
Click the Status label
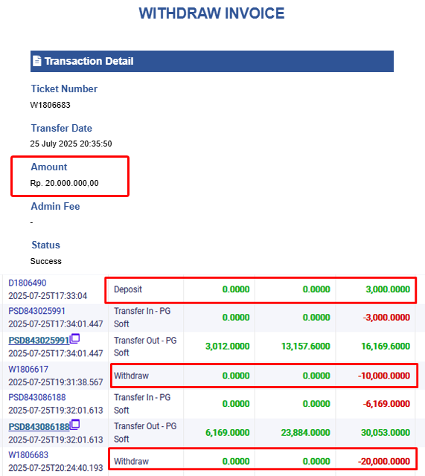(46, 245)
